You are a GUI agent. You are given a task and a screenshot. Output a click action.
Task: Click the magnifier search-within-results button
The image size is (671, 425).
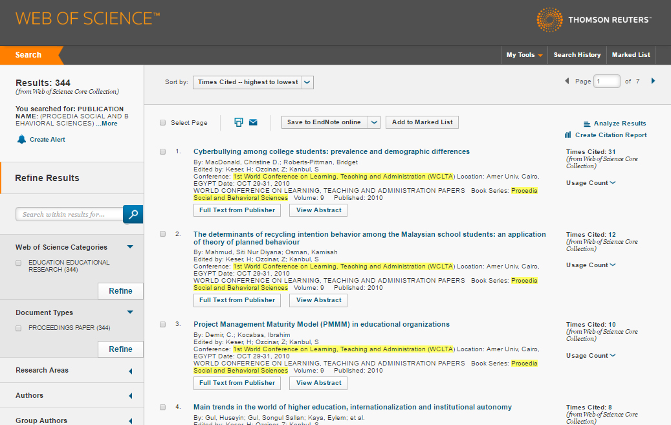tap(133, 214)
